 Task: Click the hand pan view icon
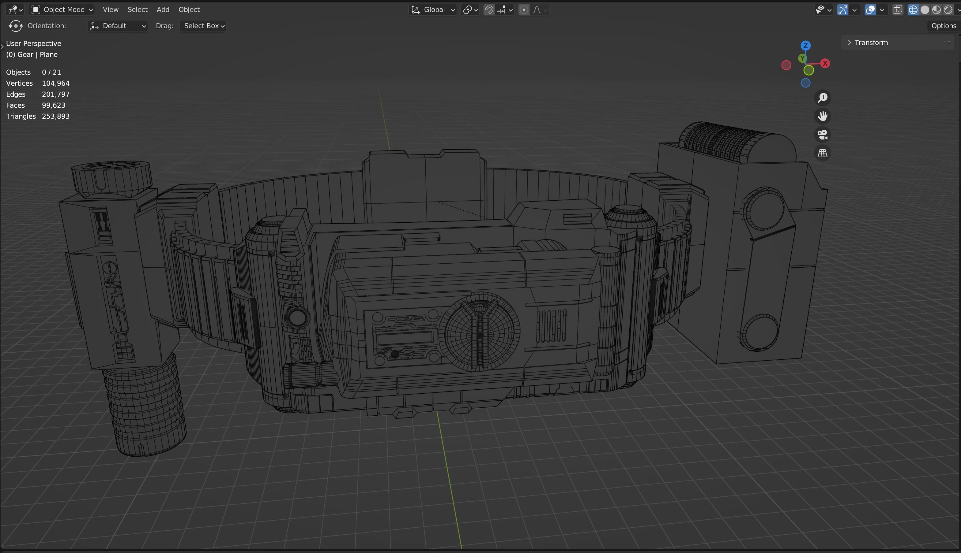[822, 116]
